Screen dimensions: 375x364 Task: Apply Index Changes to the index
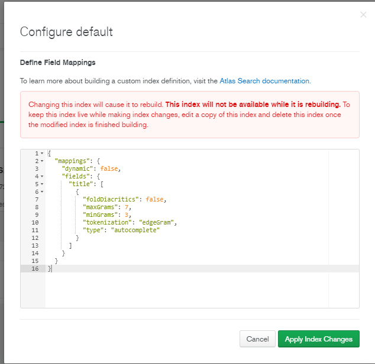click(318, 339)
